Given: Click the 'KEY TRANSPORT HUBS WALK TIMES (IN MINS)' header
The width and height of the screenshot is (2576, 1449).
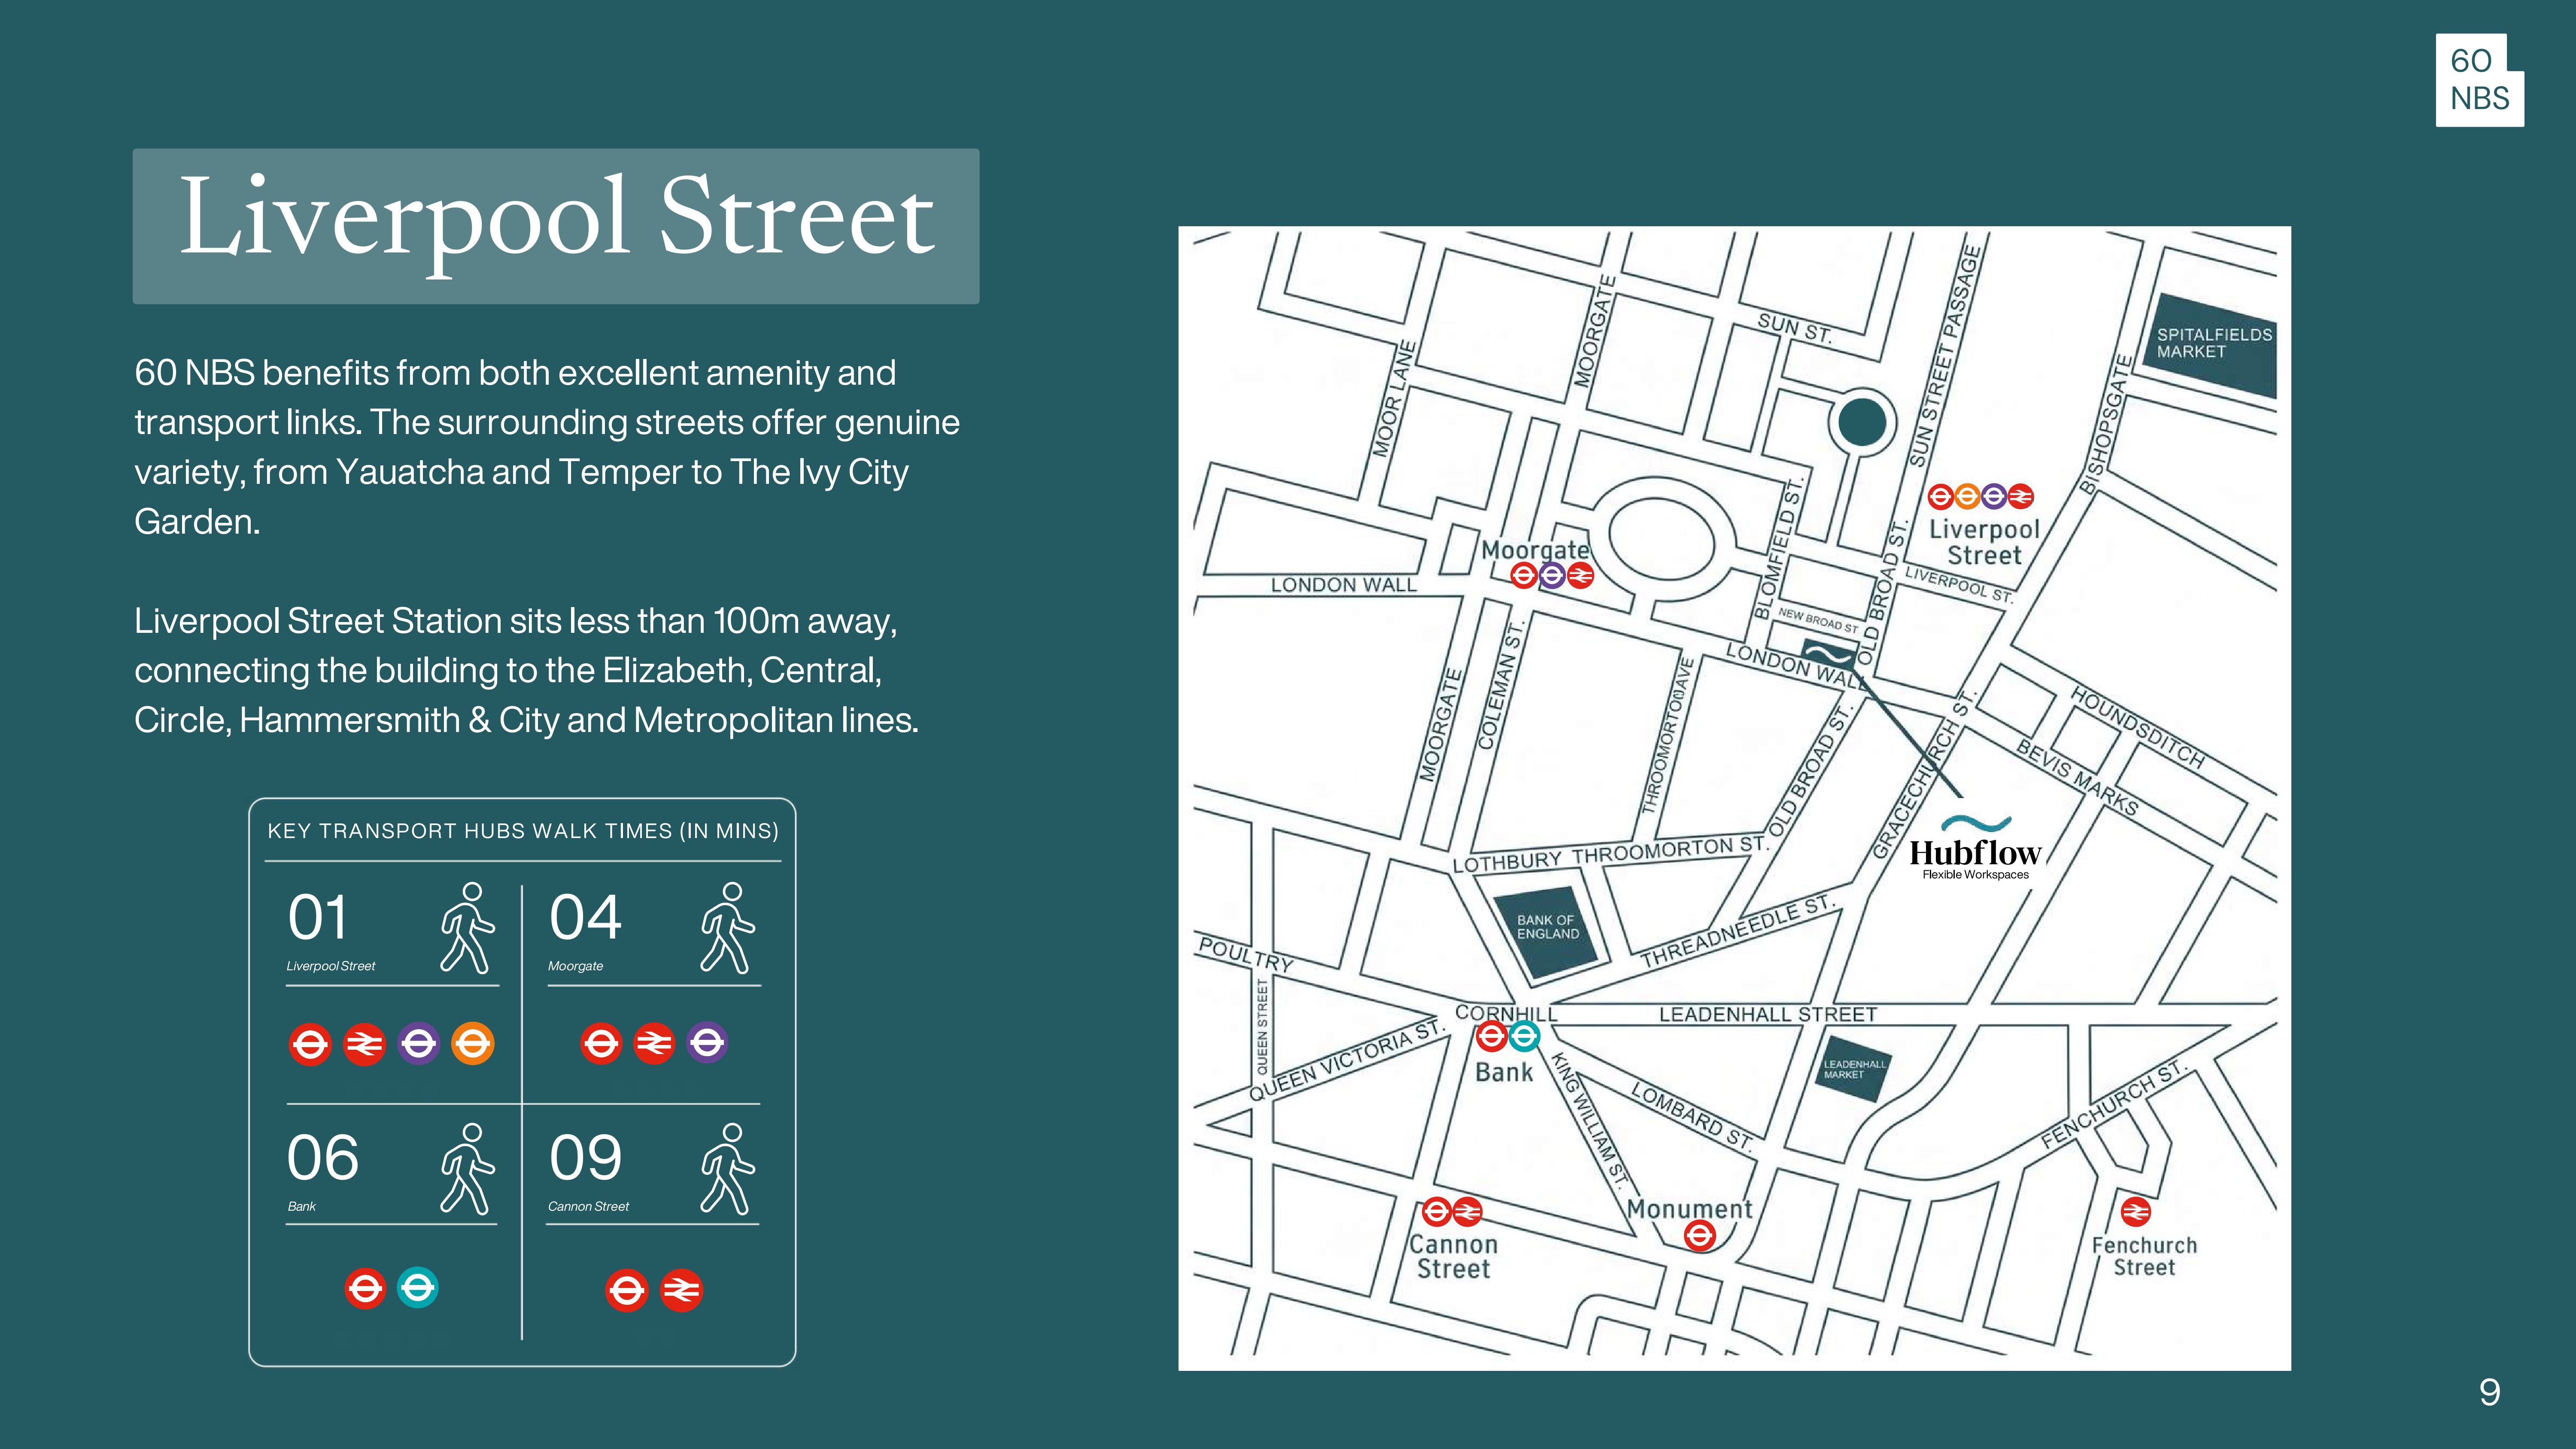Looking at the screenshot, I should tap(523, 831).
